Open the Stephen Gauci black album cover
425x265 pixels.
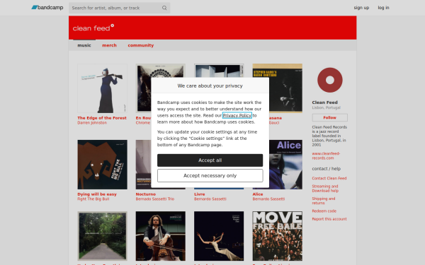point(285,88)
